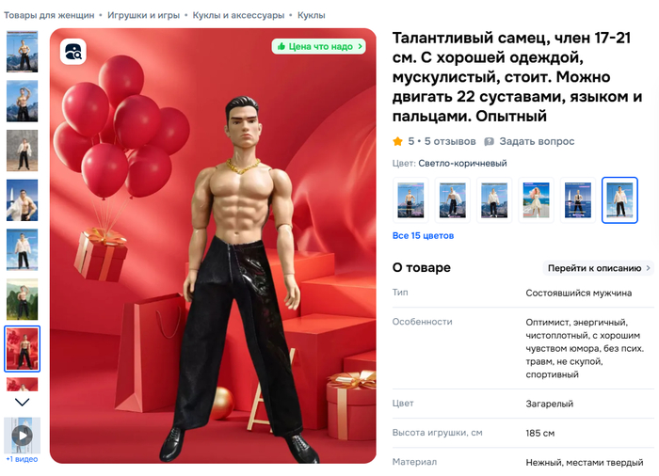Open 'Товары для женщин' breadcrumb

point(49,15)
